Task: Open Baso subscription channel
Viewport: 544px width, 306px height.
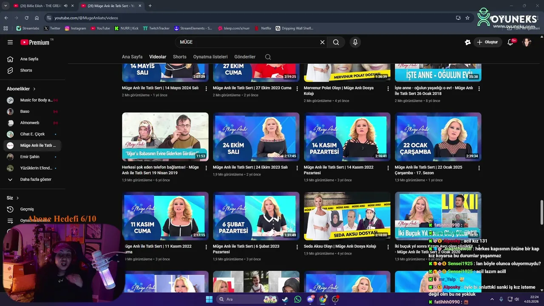Action: [32, 111]
